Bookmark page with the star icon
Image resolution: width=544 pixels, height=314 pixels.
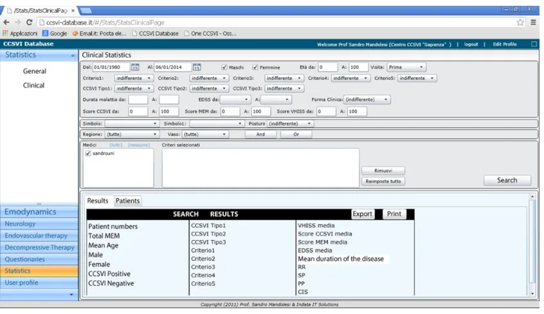[520, 23]
